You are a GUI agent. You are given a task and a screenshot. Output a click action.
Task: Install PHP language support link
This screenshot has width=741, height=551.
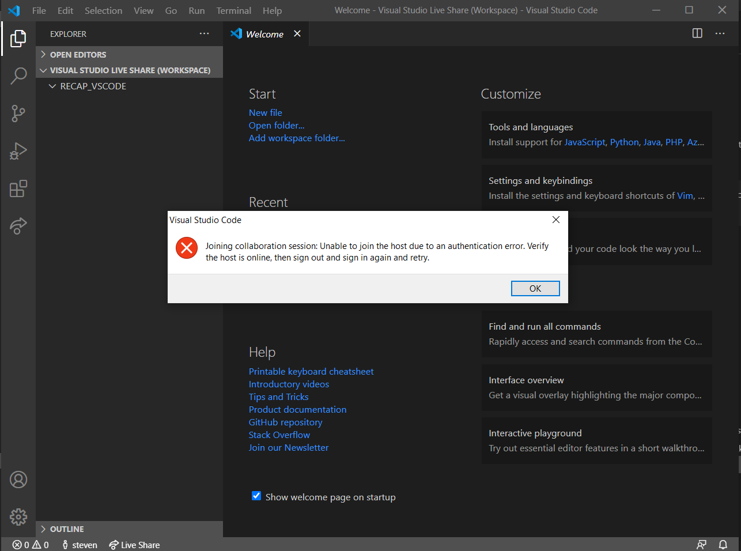coord(674,142)
